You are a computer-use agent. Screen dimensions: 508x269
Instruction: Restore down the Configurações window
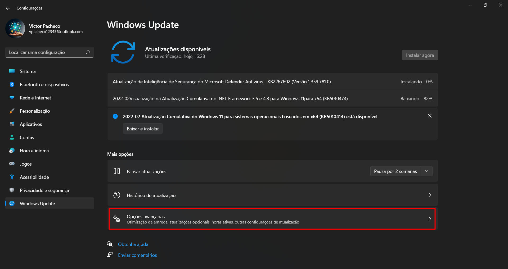(x=485, y=5)
